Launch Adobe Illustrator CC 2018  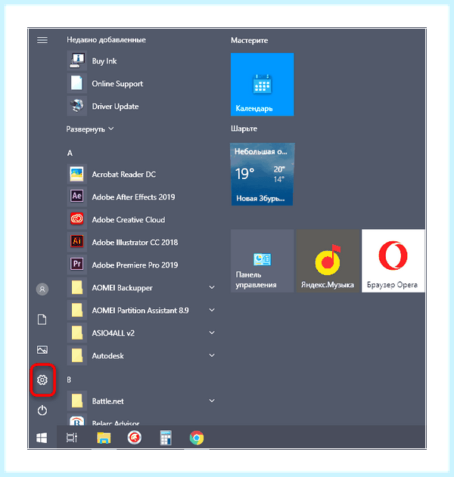pyautogui.click(x=141, y=243)
